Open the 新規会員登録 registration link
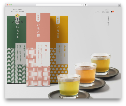The height and width of the screenshot is (106, 126). coord(105,12)
